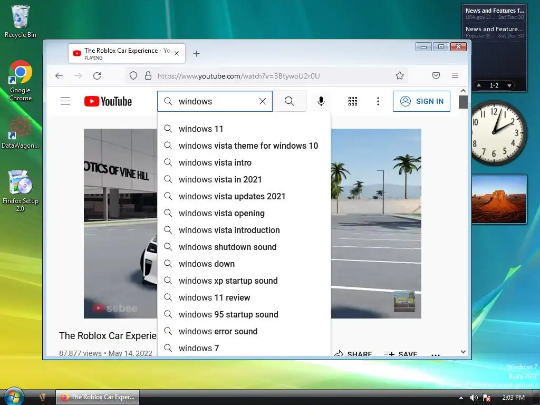Open the Windows Start orb
This screenshot has height=405, width=540.
pyautogui.click(x=13, y=397)
